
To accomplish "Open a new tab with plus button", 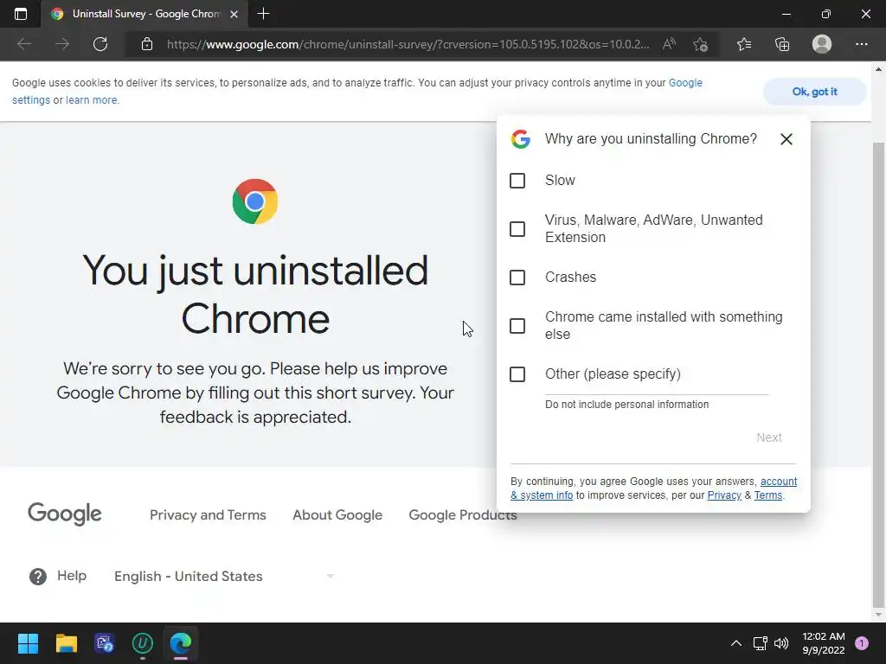I will [x=263, y=14].
